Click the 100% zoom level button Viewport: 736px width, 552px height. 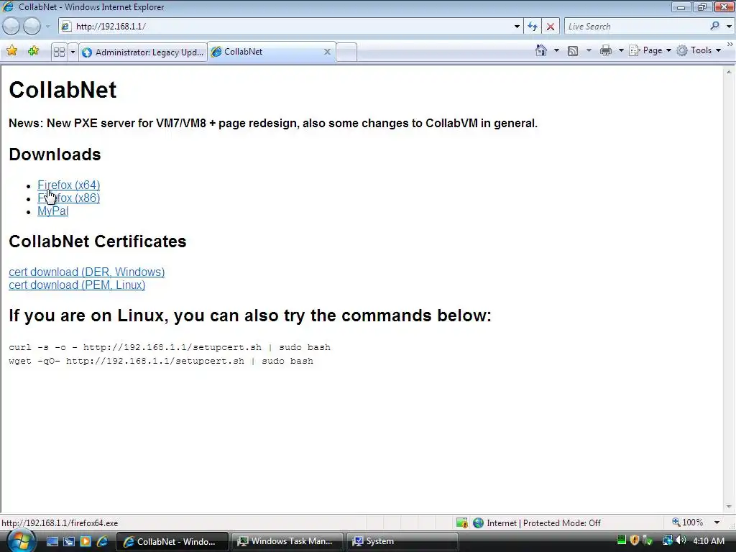687,523
